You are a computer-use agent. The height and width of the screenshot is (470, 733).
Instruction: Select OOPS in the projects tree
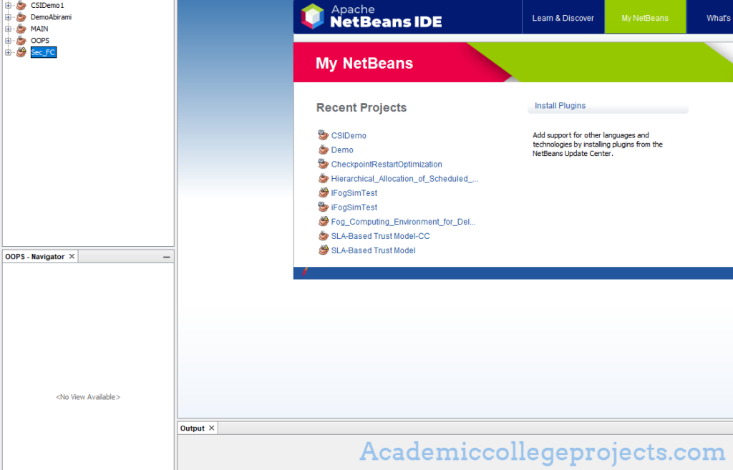(x=40, y=41)
